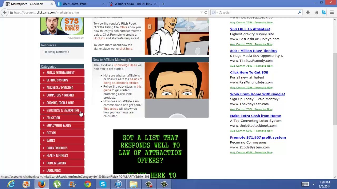Open the Firefox hamburger menu
This screenshot has width=337, height=189.
tap(332, 12)
